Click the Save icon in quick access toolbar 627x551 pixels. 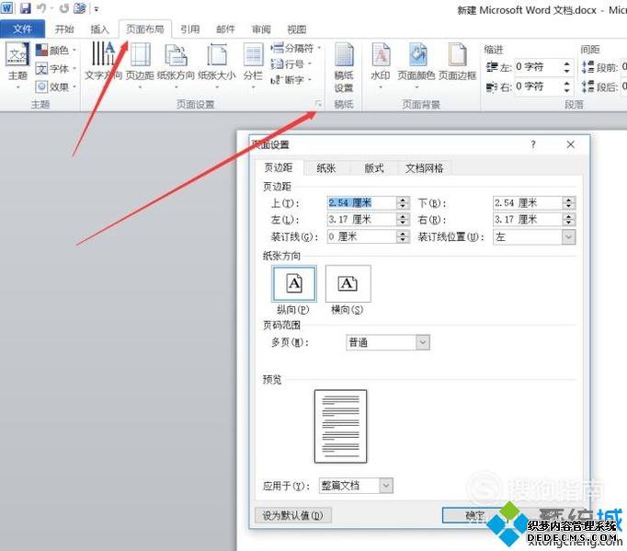coord(25,8)
